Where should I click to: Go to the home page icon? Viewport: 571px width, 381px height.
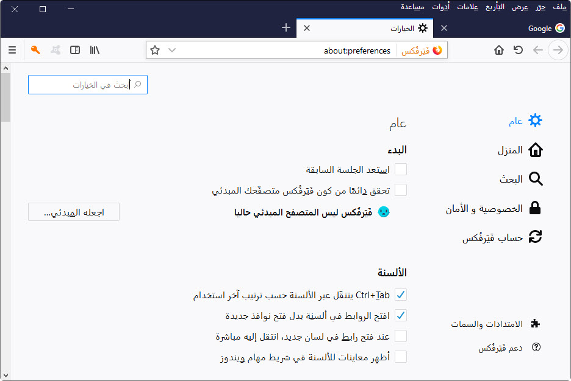[x=499, y=50]
